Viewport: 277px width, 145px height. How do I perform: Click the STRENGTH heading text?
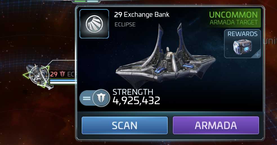point(133,92)
